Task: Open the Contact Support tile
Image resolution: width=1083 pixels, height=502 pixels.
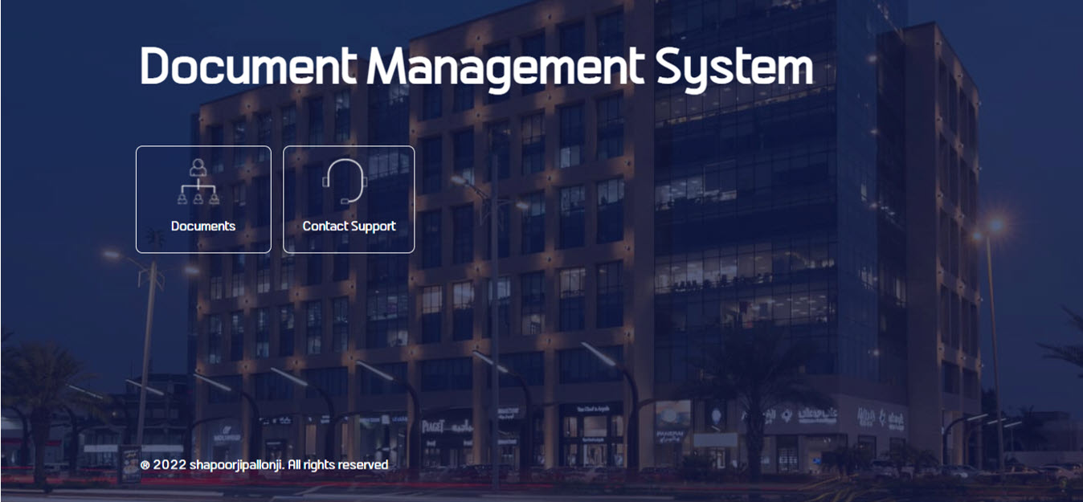Action: [x=349, y=199]
